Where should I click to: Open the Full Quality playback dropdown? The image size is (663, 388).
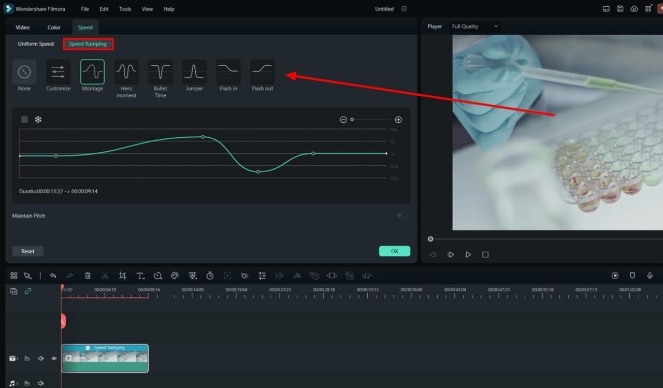(474, 26)
